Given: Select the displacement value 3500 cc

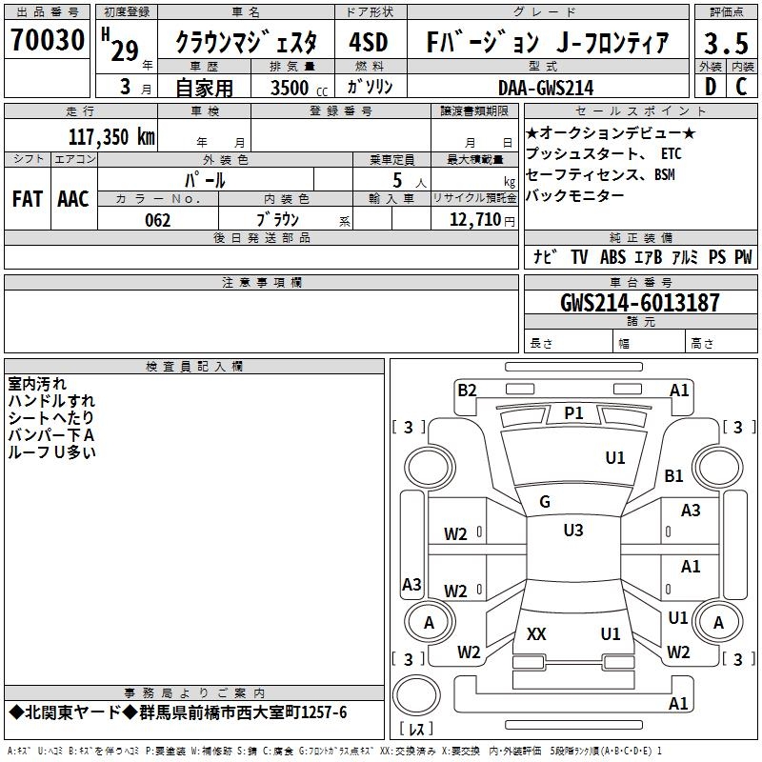Looking at the screenshot, I should [x=299, y=88].
